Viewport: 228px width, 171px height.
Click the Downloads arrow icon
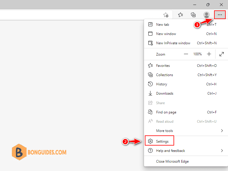(150, 93)
